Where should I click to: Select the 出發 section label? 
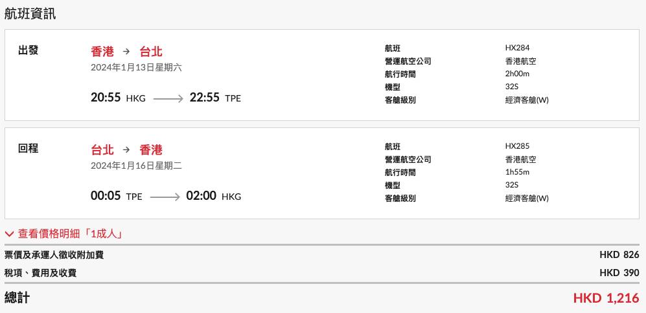28,50
